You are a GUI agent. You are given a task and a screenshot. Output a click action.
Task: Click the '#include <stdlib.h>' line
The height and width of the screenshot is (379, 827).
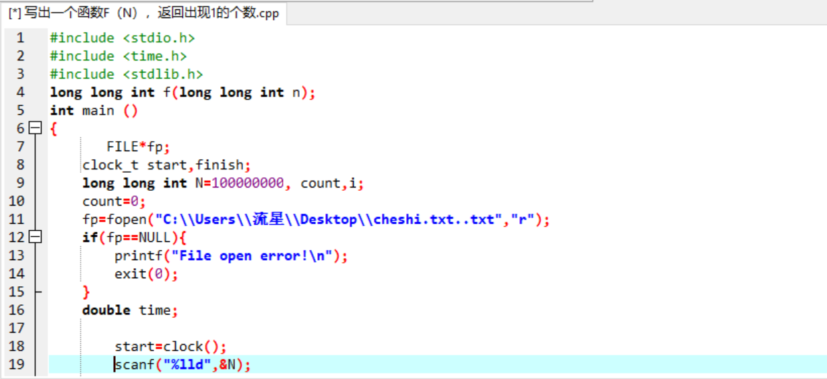point(127,74)
